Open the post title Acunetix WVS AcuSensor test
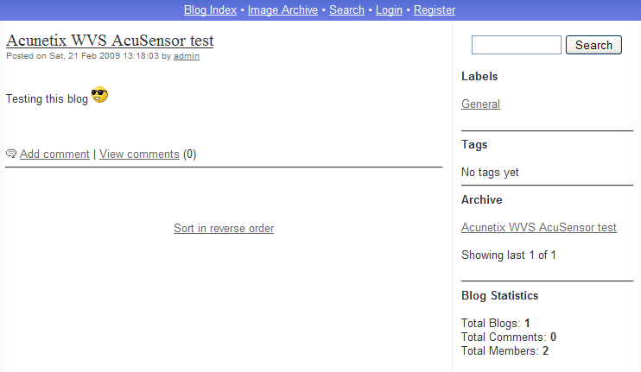641x372 pixels. pyautogui.click(x=110, y=41)
